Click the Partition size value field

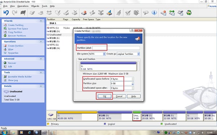point(121,84)
